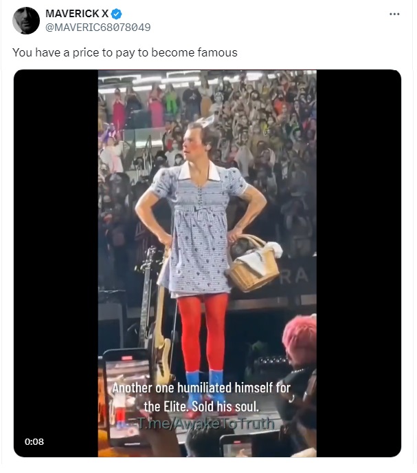The height and width of the screenshot is (473, 417).
Task: Play the embedded video
Action: click(x=207, y=263)
